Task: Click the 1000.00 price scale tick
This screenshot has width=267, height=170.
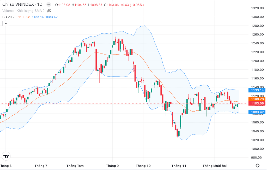Action: point(257,149)
